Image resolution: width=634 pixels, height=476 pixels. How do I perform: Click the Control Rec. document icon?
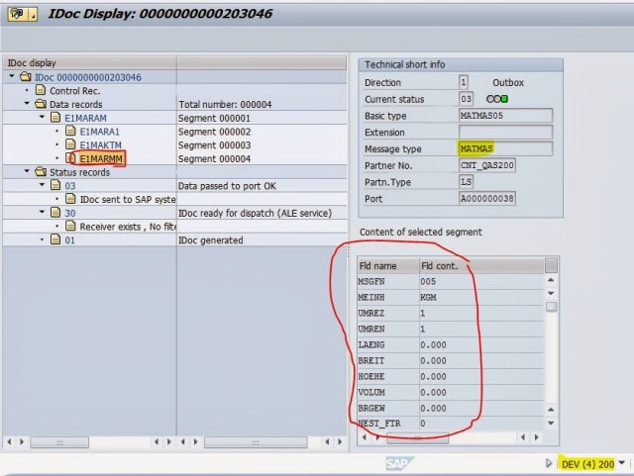[42, 90]
